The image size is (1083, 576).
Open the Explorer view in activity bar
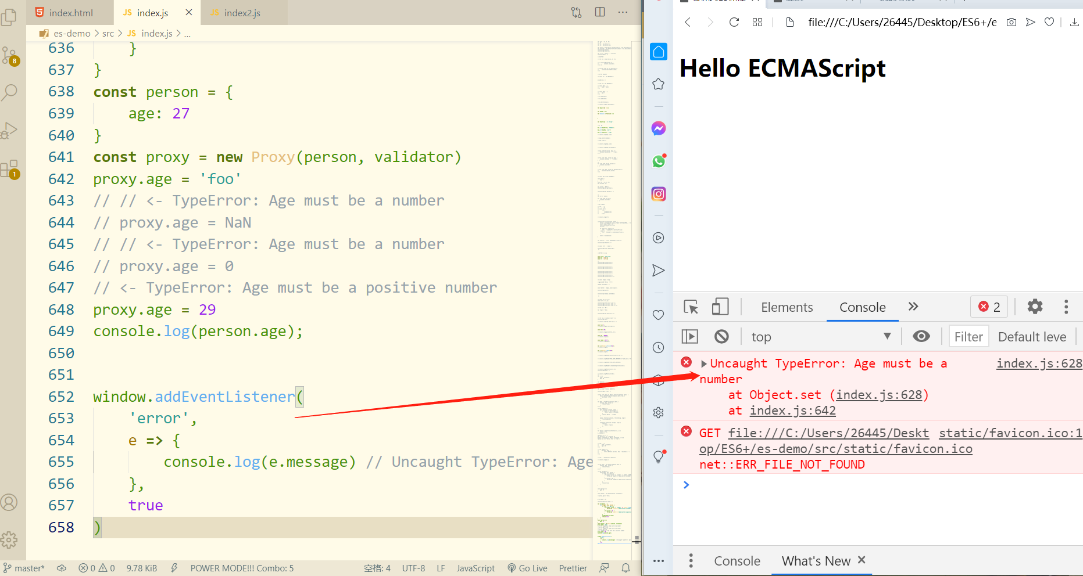[9, 17]
